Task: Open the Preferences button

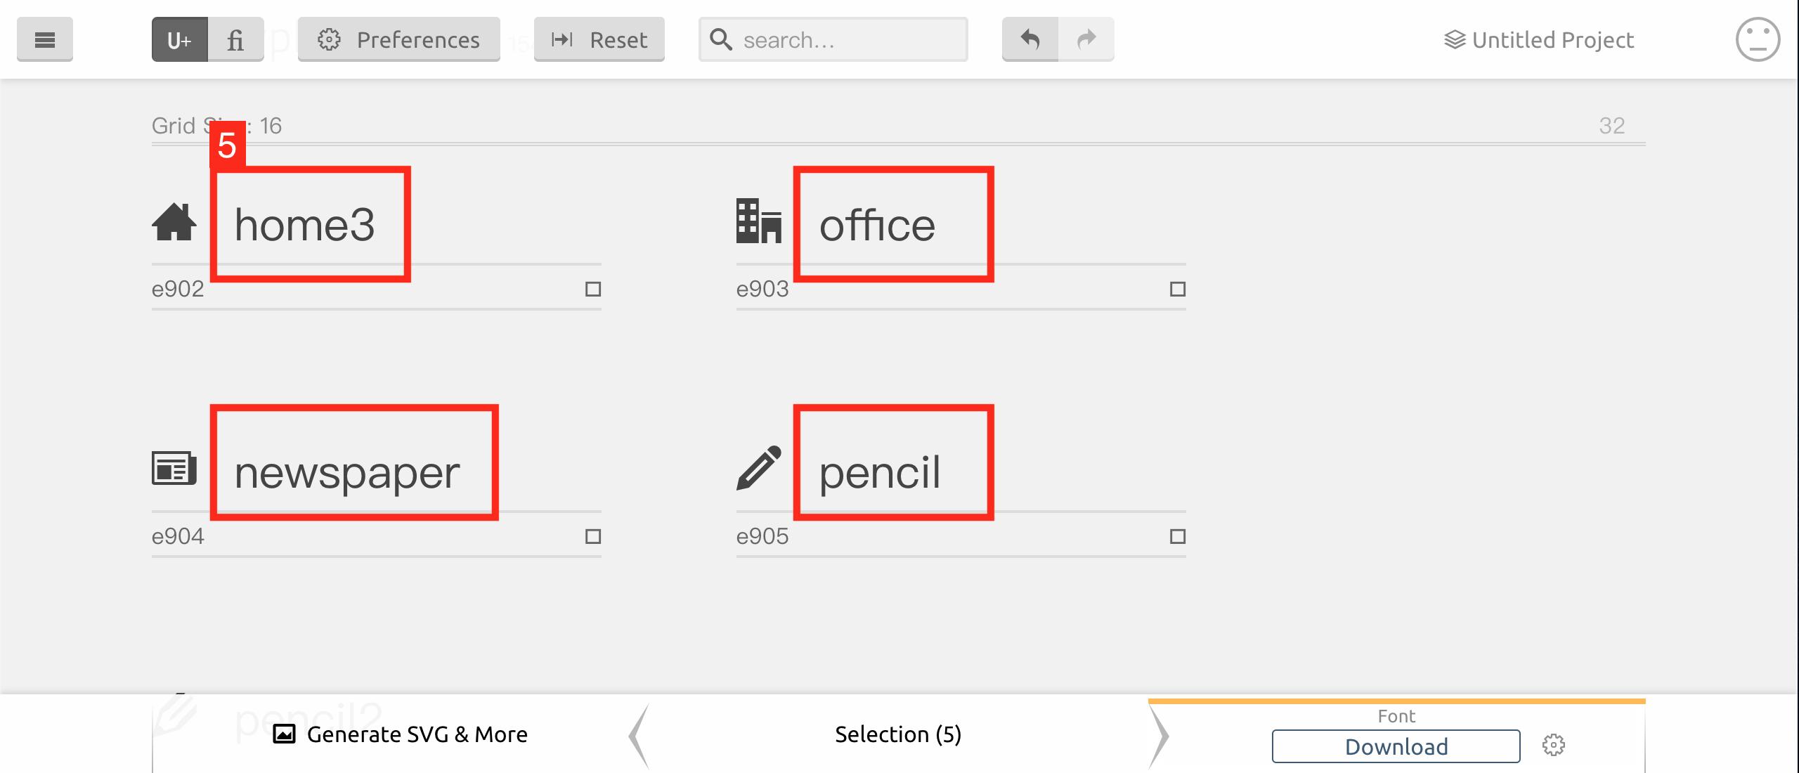Action: coord(399,39)
